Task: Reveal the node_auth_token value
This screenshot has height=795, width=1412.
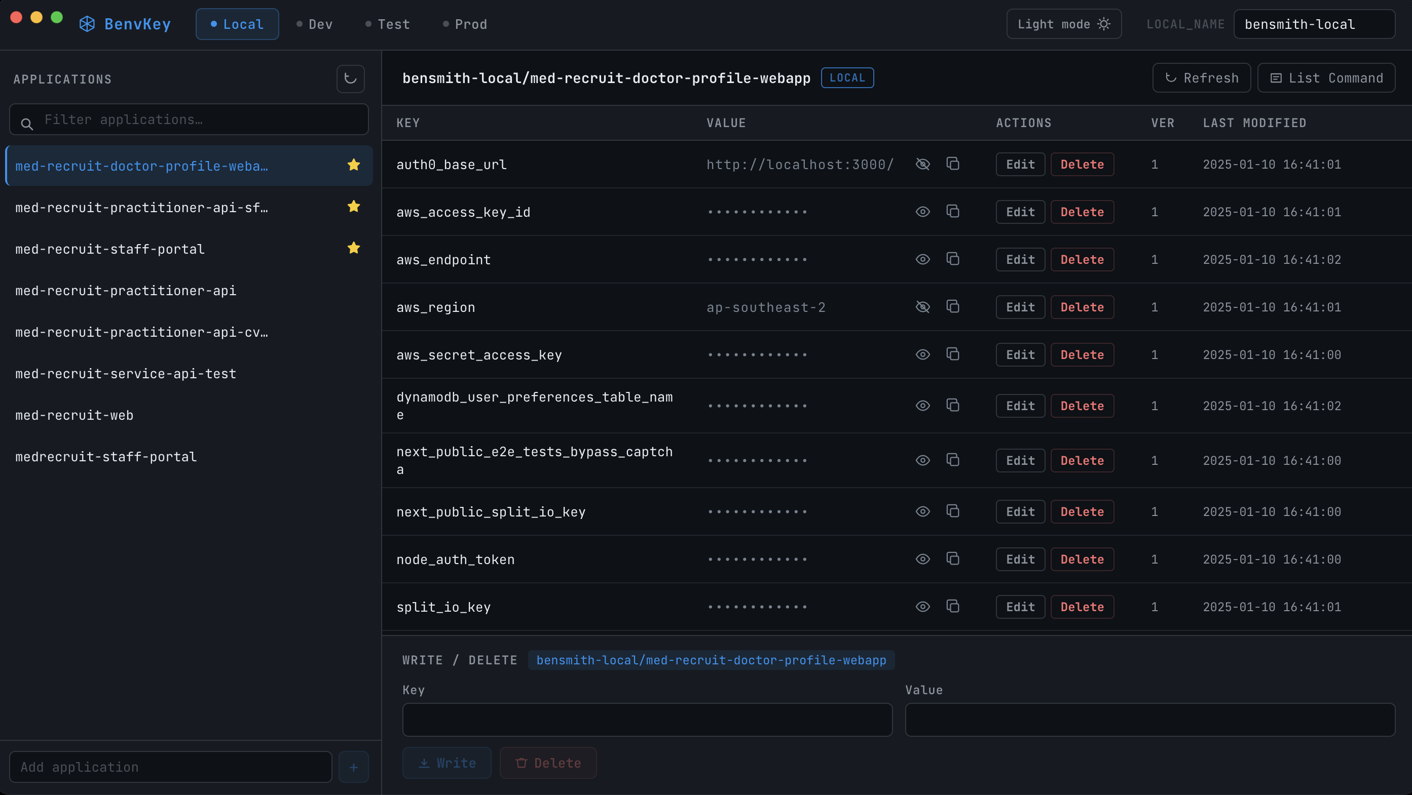Action: click(x=922, y=559)
